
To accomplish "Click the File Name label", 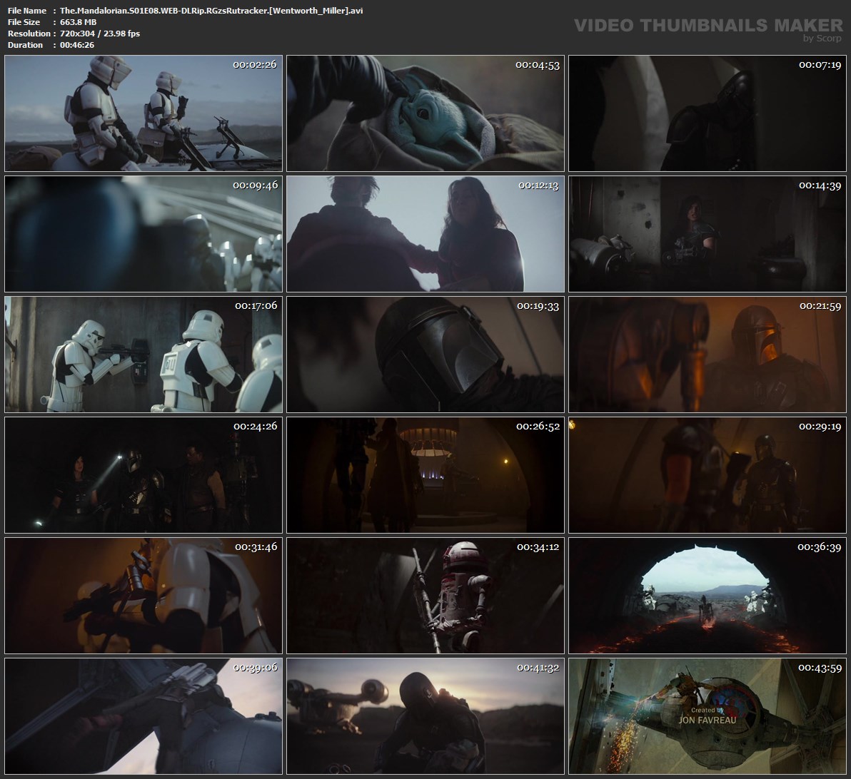I will point(27,11).
